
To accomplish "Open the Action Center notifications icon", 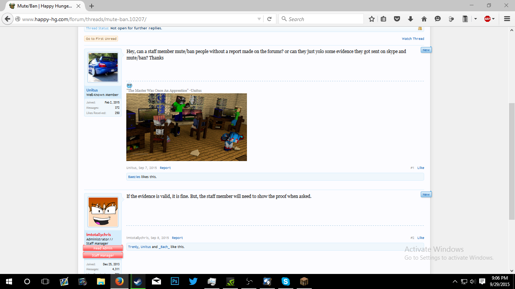I will (482, 281).
